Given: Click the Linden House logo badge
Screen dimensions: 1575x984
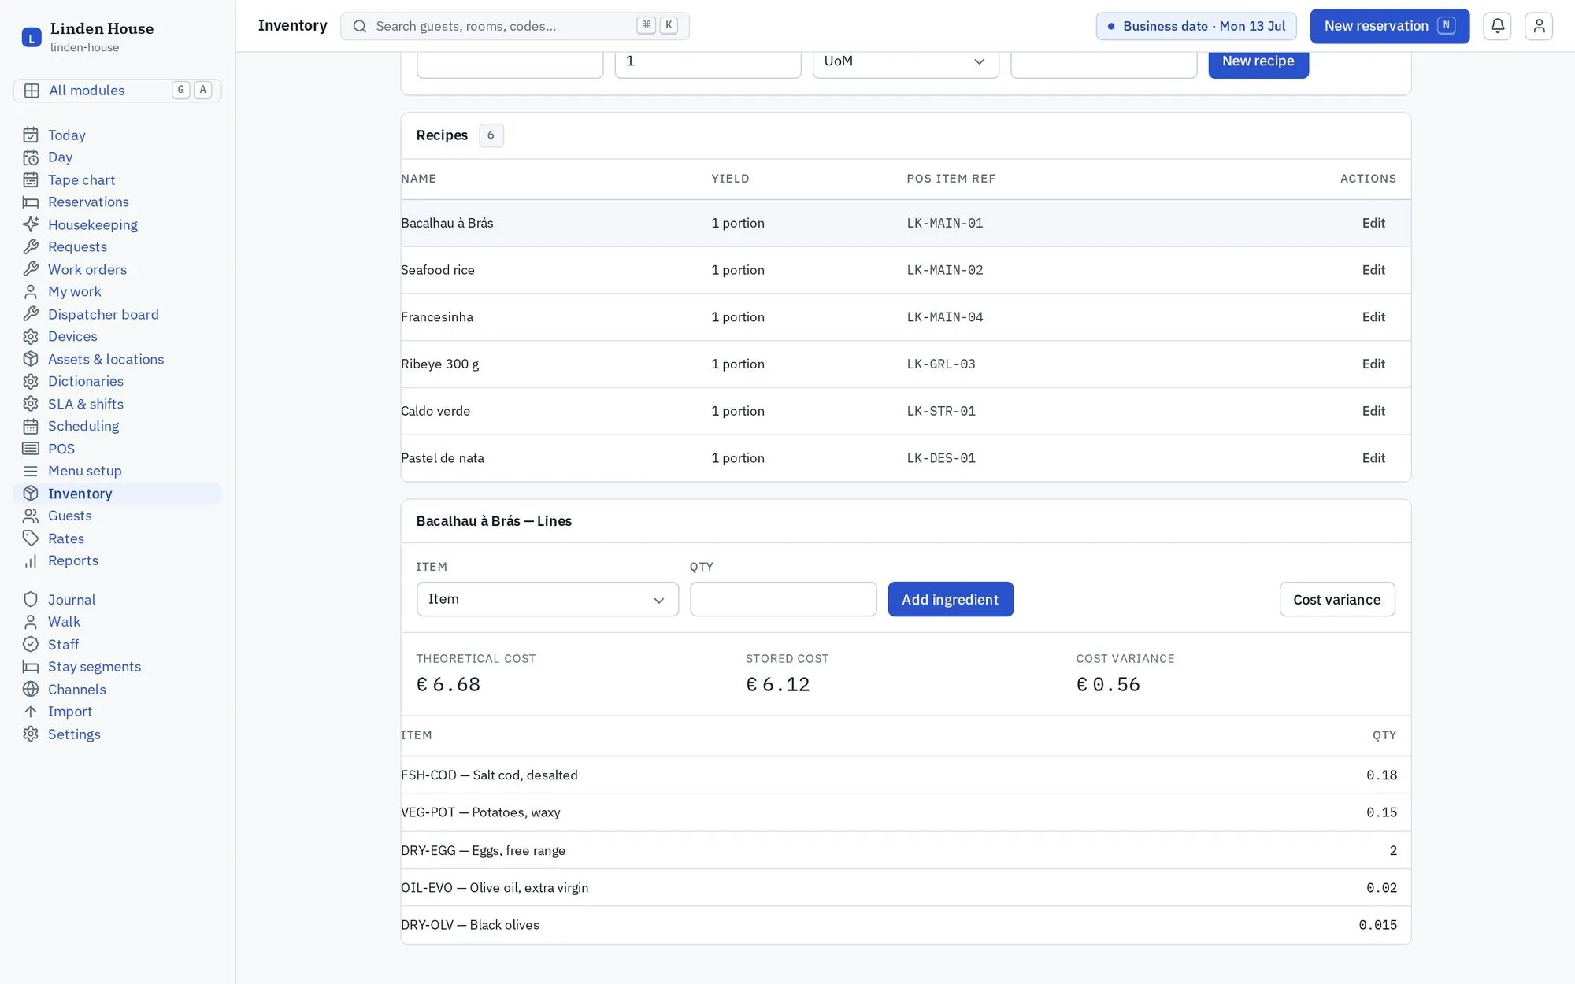Looking at the screenshot, I should coord(31,37).
